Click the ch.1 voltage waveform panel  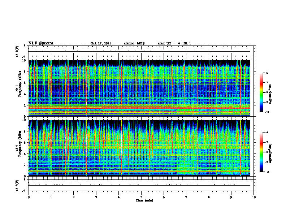[x=141, y=51]
